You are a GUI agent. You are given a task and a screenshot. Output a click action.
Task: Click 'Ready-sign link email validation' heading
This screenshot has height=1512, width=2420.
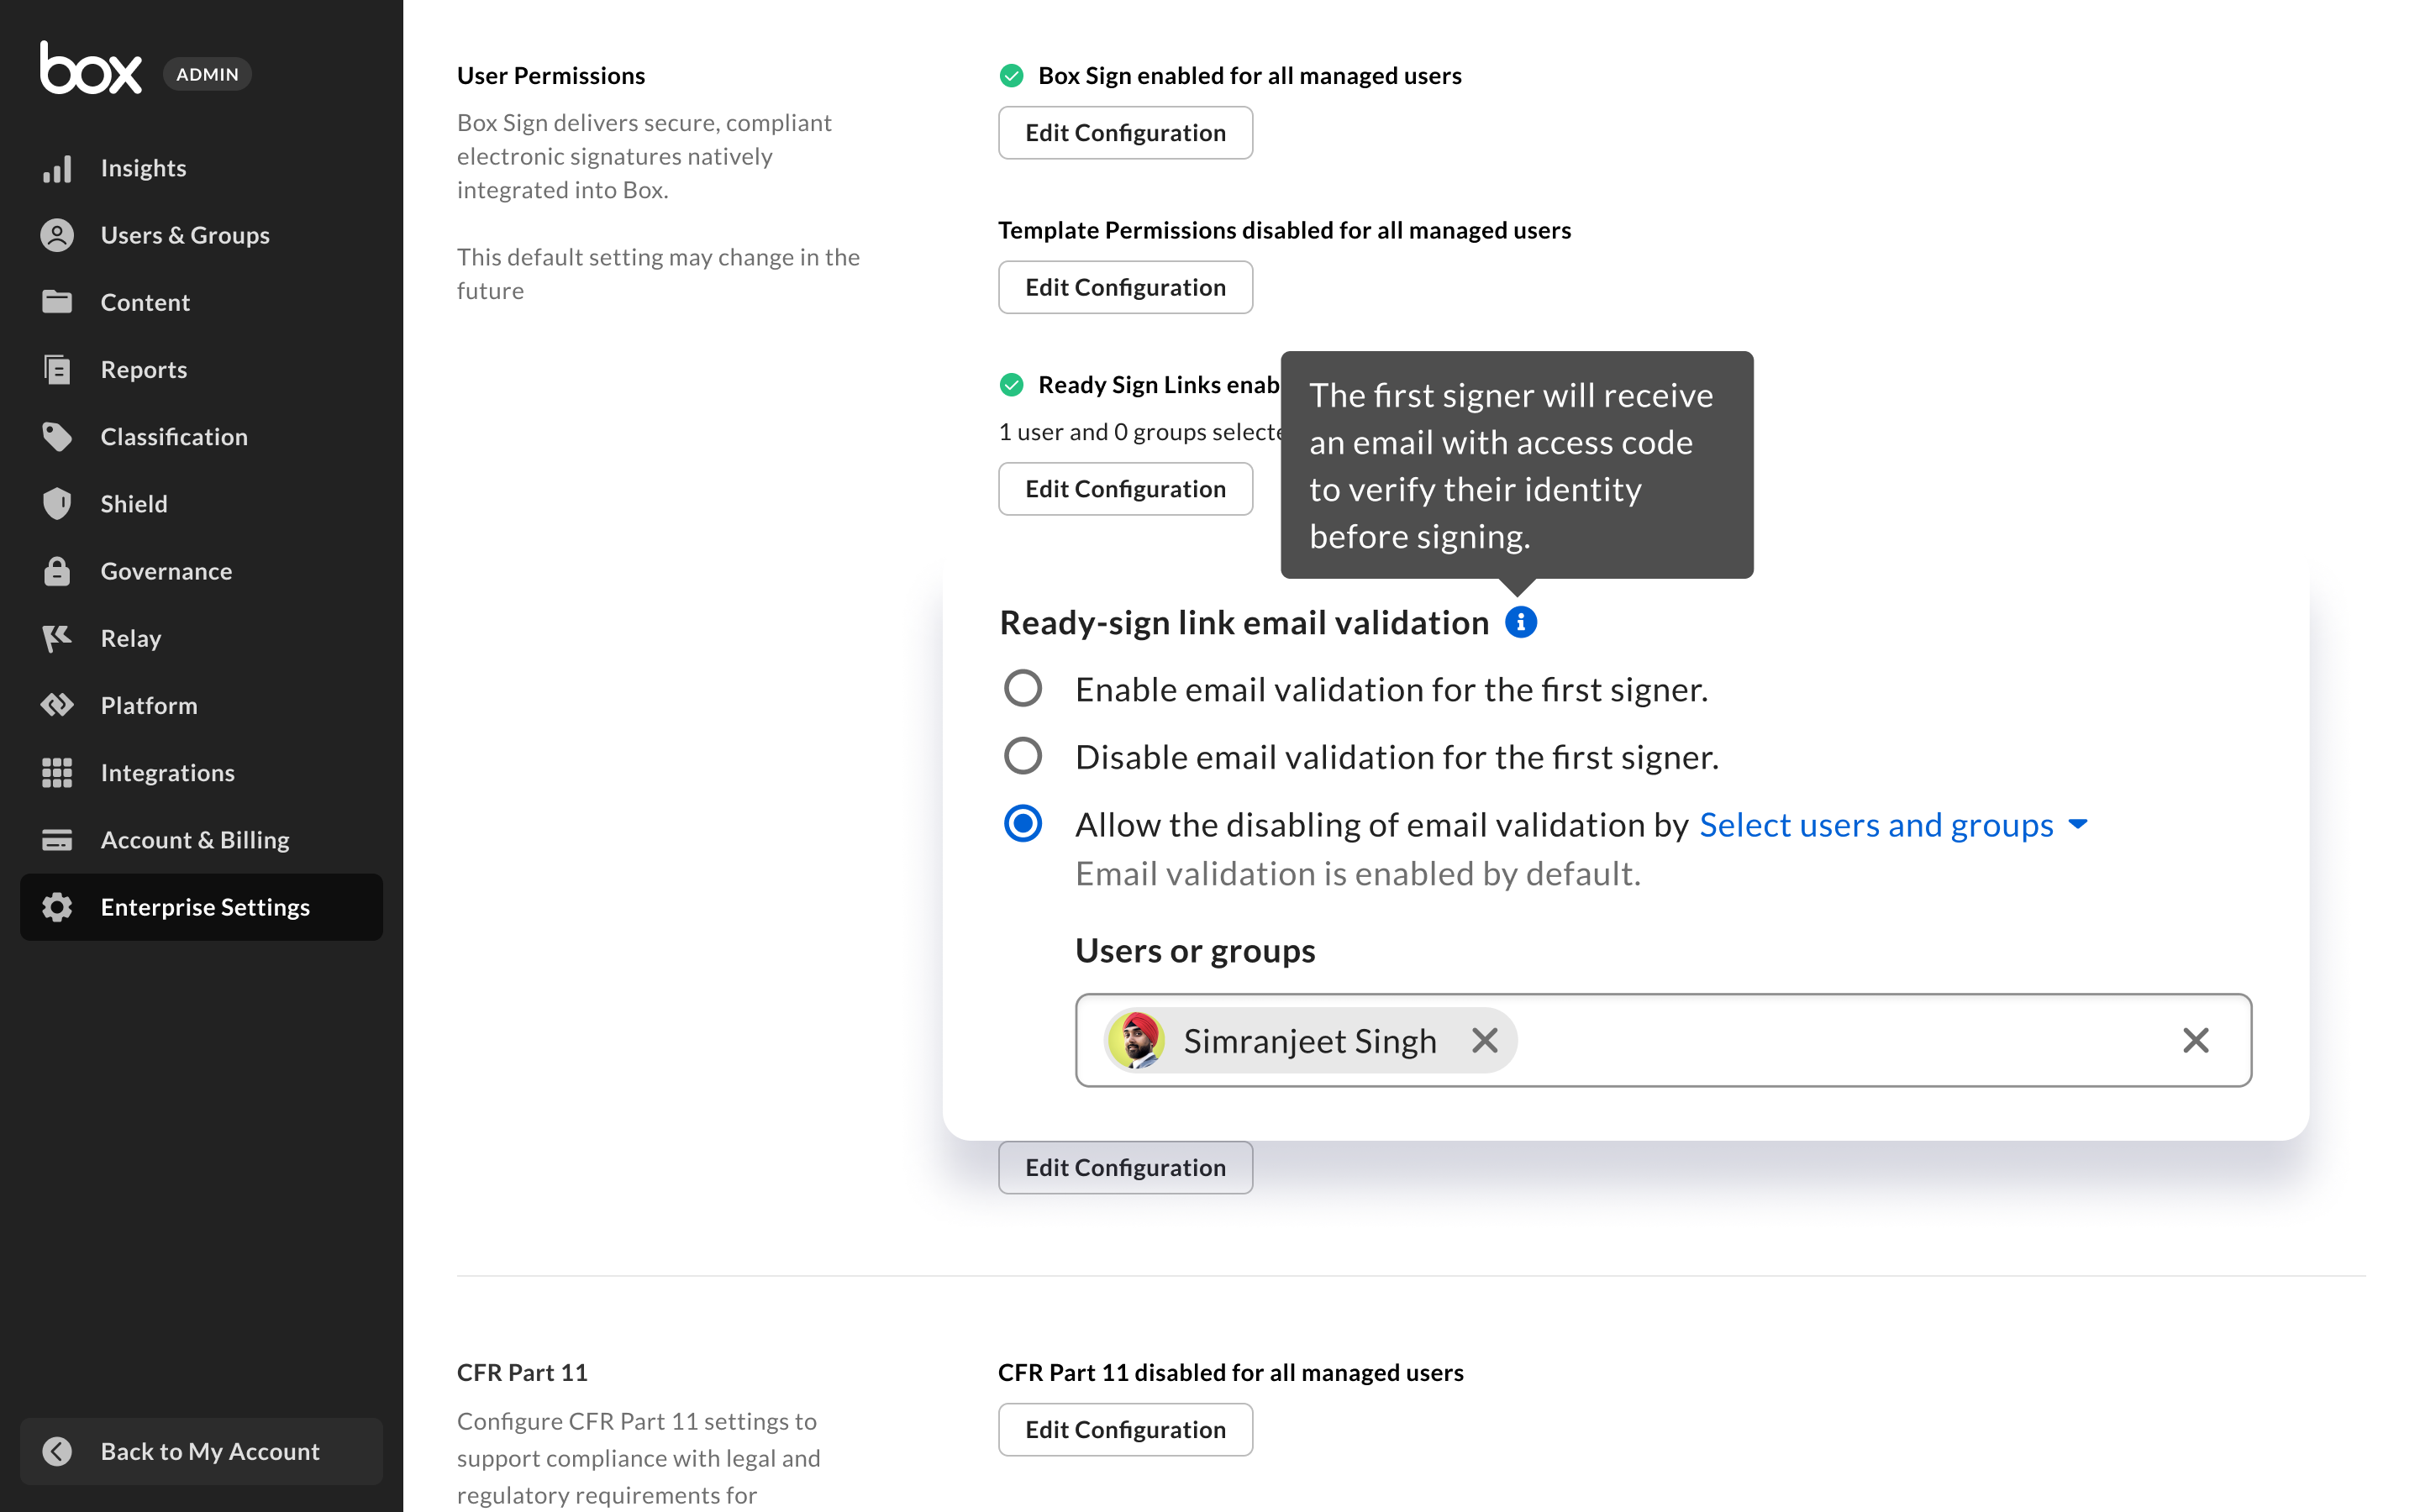pyautogui.click(x=1244, y=622)
